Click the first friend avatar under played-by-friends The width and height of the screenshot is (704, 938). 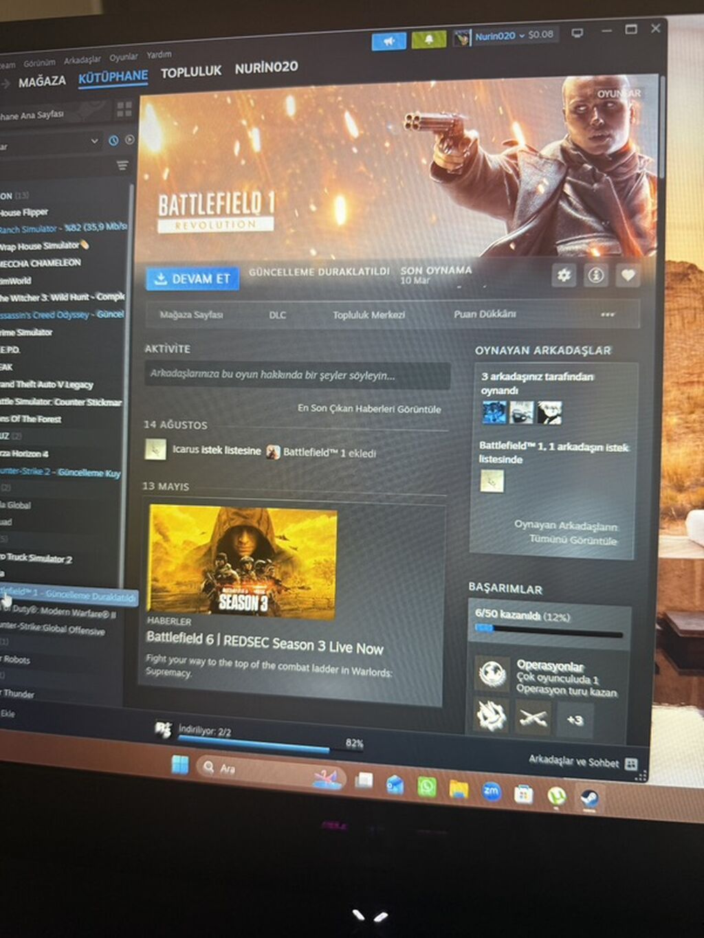pos(494,412)
